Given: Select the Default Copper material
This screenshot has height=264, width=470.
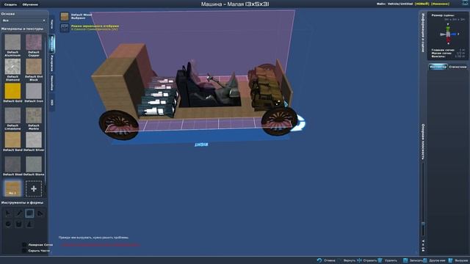Looking at the screenshot, I should [x=34, y=43].
